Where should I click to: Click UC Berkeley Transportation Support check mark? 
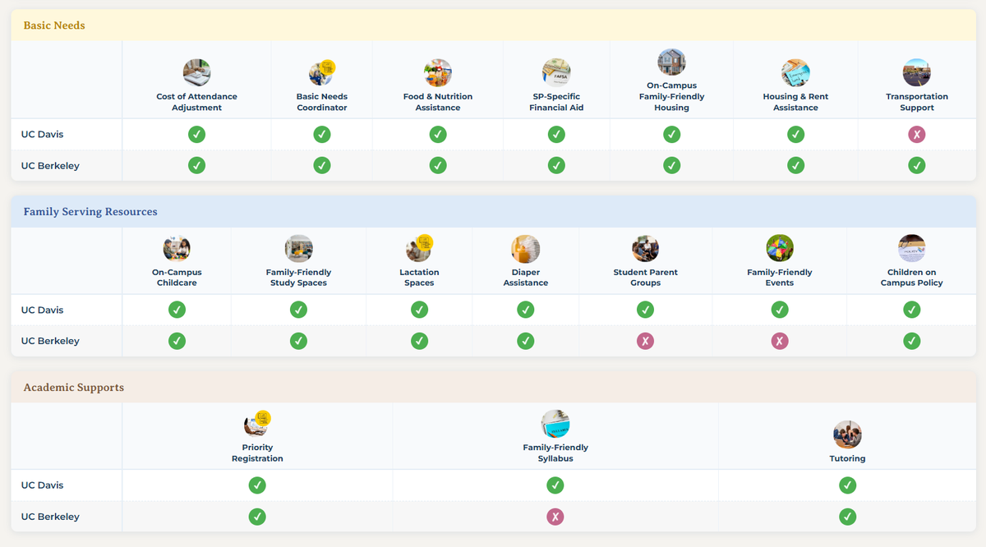tap(917, 166)
